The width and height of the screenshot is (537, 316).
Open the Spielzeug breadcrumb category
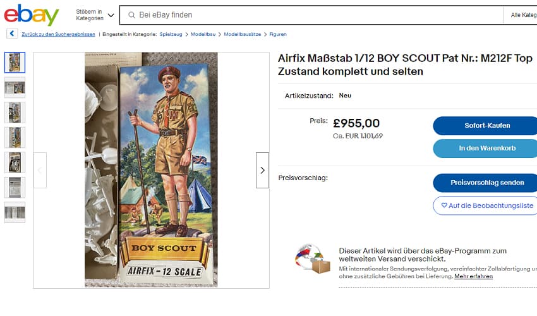click(x=171, y=34)
